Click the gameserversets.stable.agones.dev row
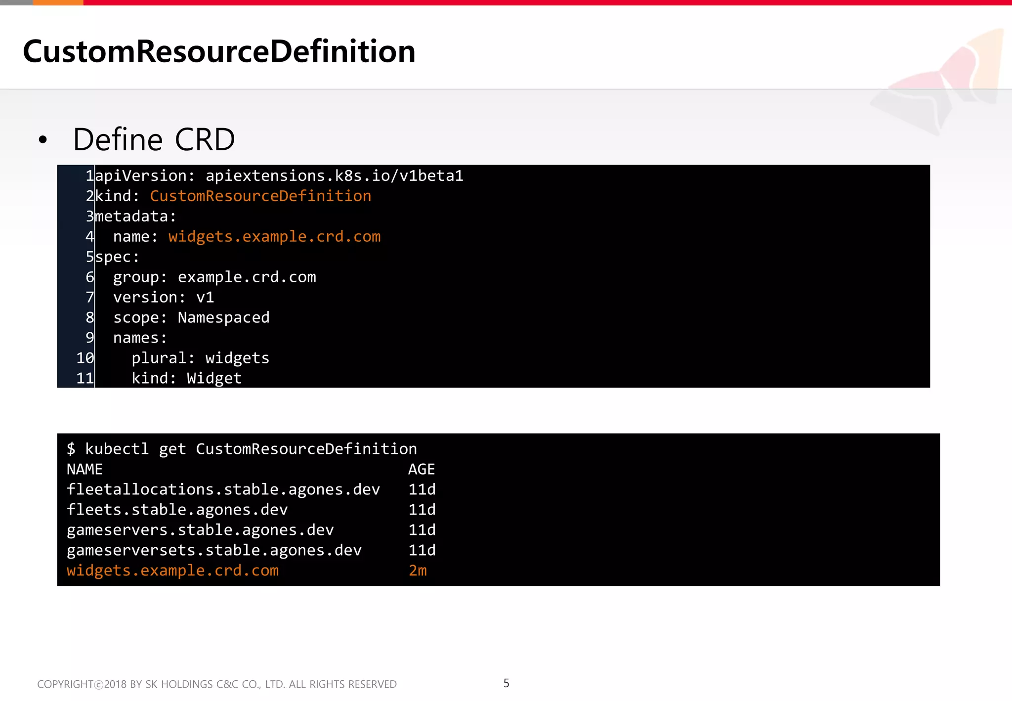Screen dimensions: 1012x701 tap(214, 550)
